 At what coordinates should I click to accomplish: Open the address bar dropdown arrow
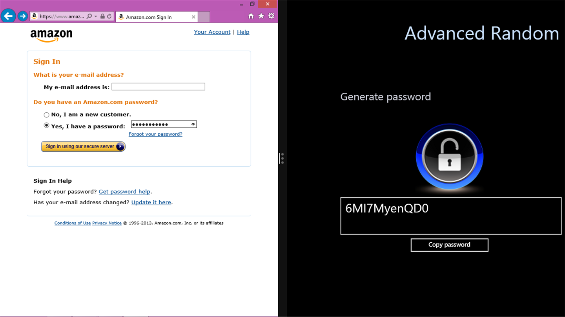coord(95,16)
